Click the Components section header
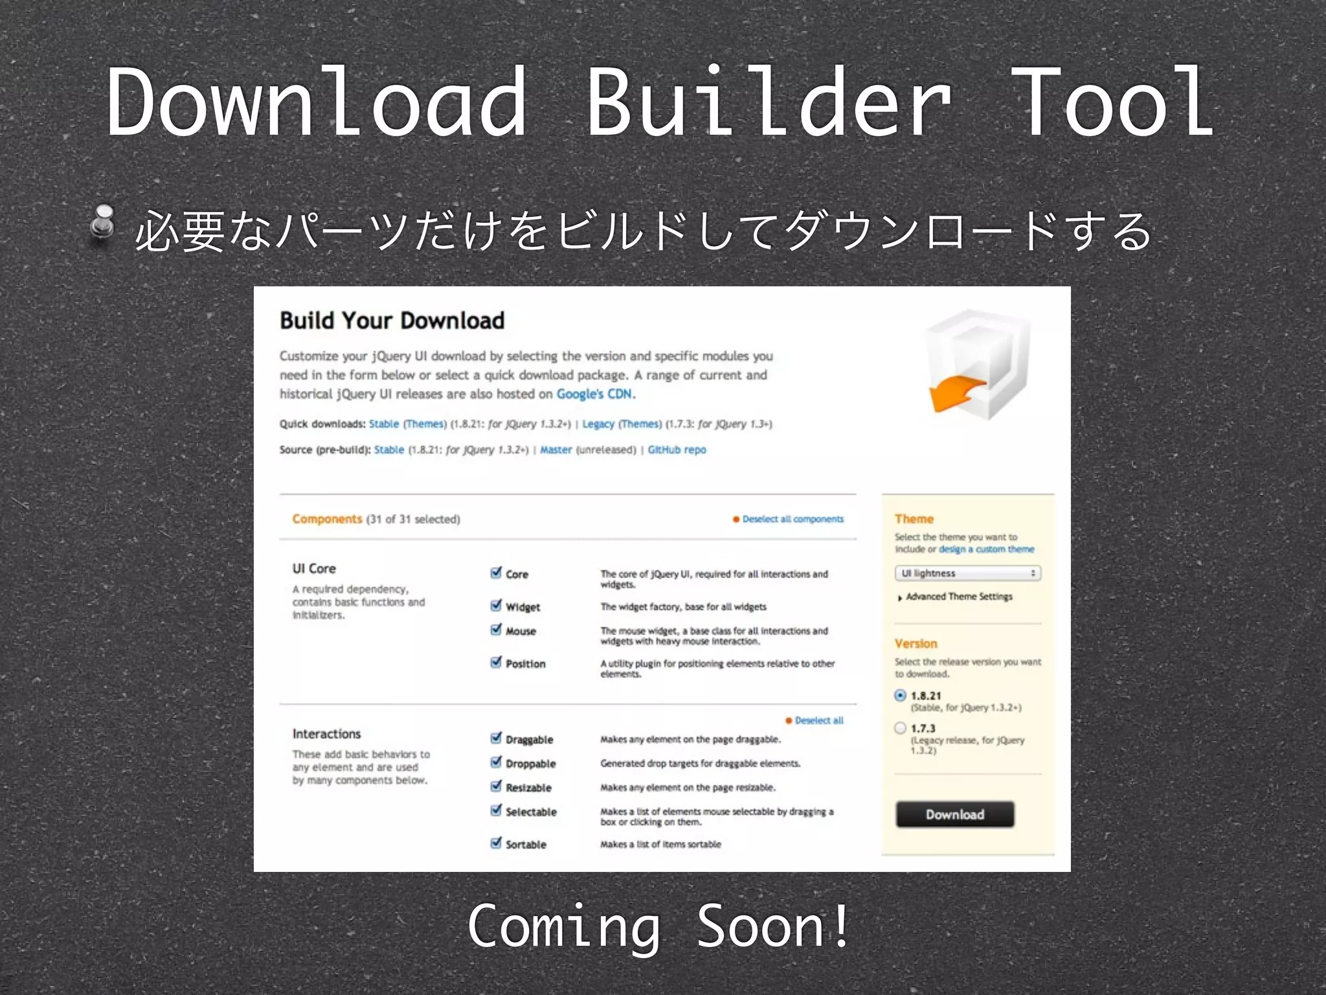1326x995 pixels. 327,519
